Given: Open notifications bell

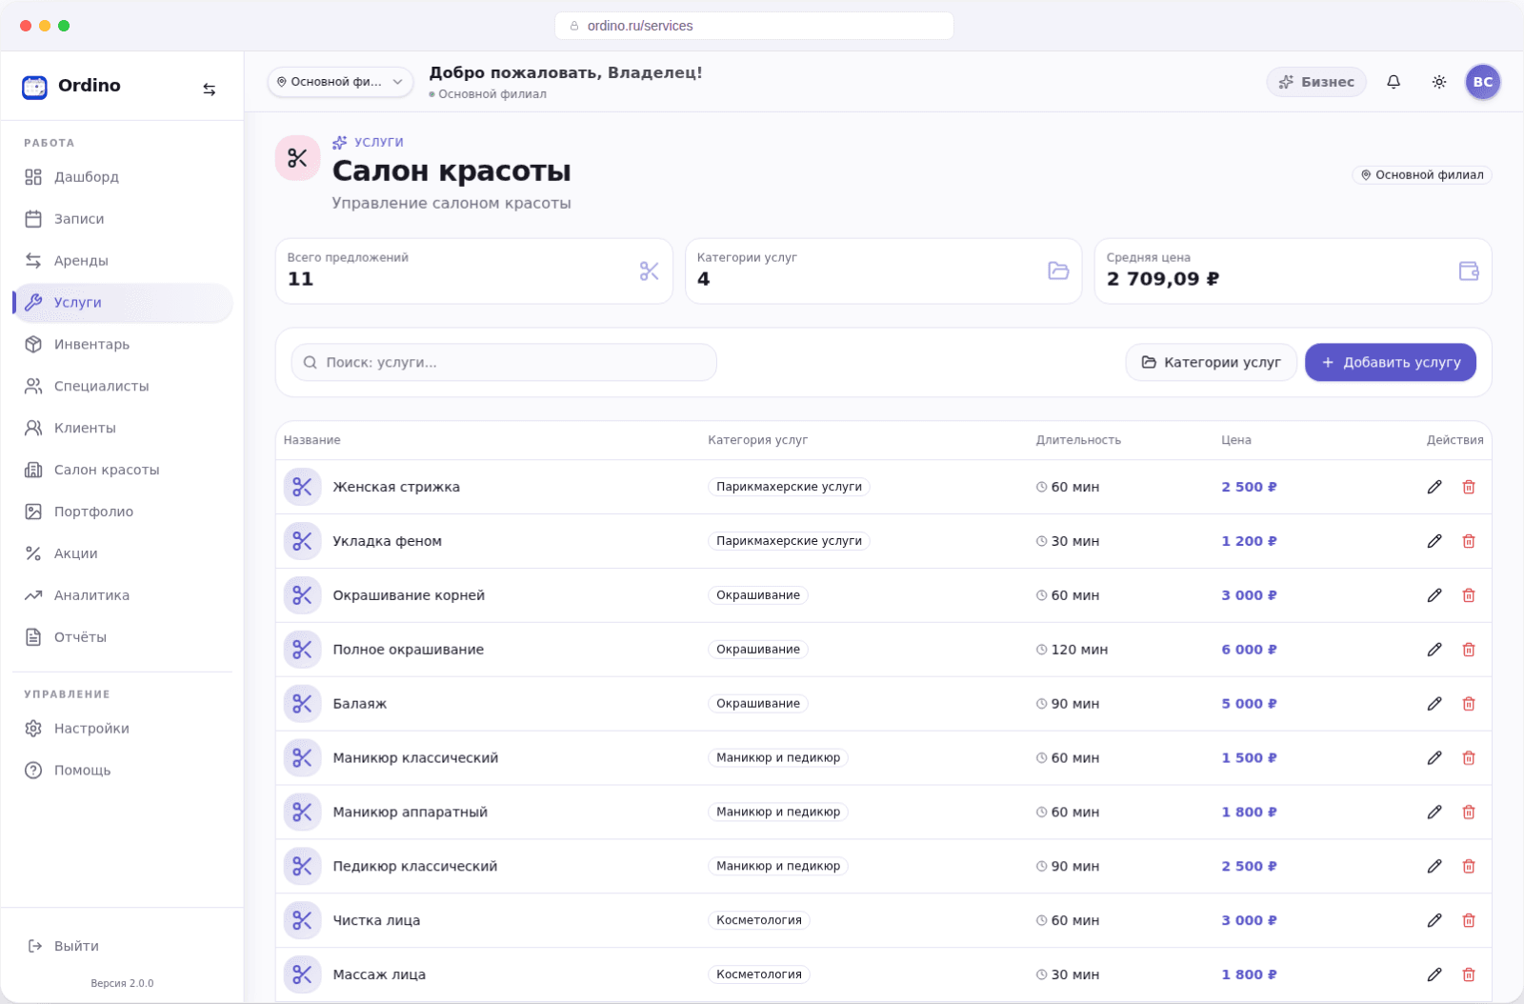Looking at the screenshot, I should coord(1394,82).
